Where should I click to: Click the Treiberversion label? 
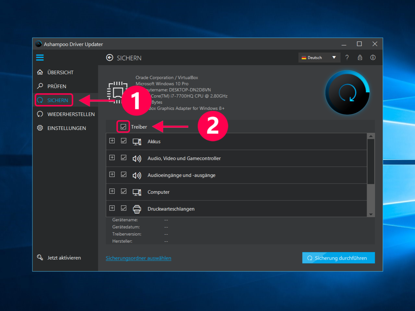pyautogui.click(x=127, y=234)
